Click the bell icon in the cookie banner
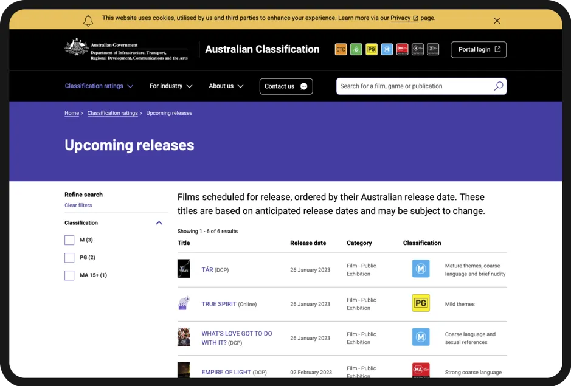 click(x=88, y=18)
